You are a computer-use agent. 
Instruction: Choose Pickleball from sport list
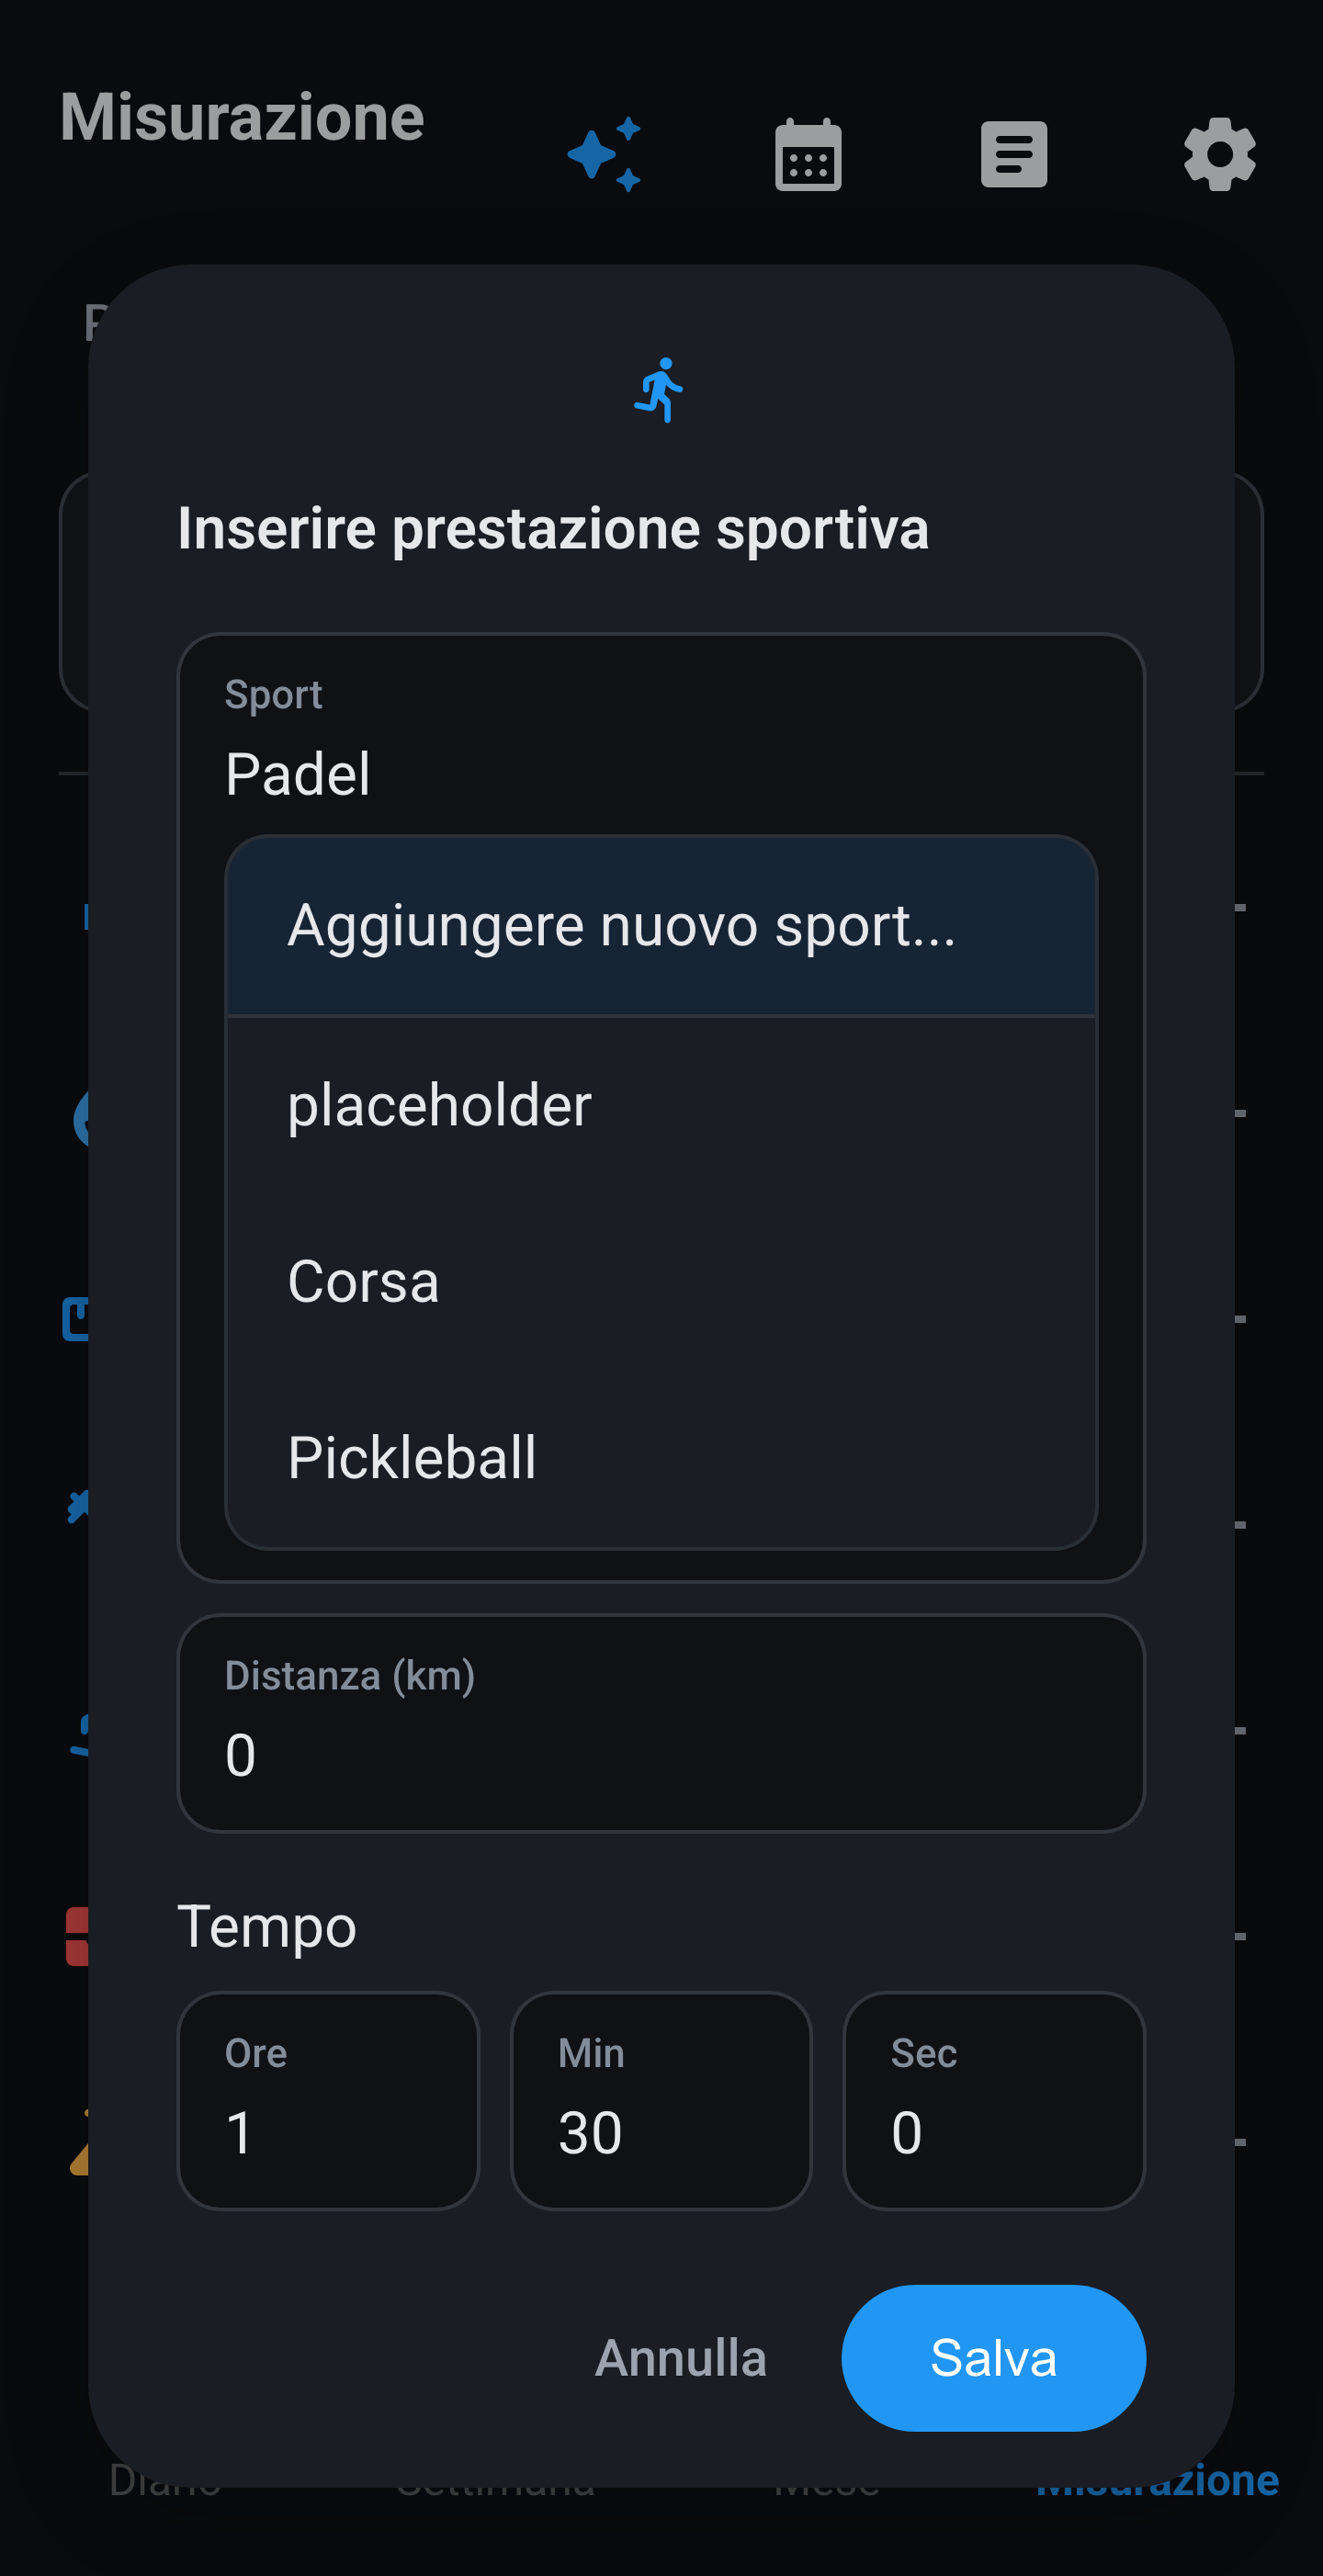pos(661,1457)
